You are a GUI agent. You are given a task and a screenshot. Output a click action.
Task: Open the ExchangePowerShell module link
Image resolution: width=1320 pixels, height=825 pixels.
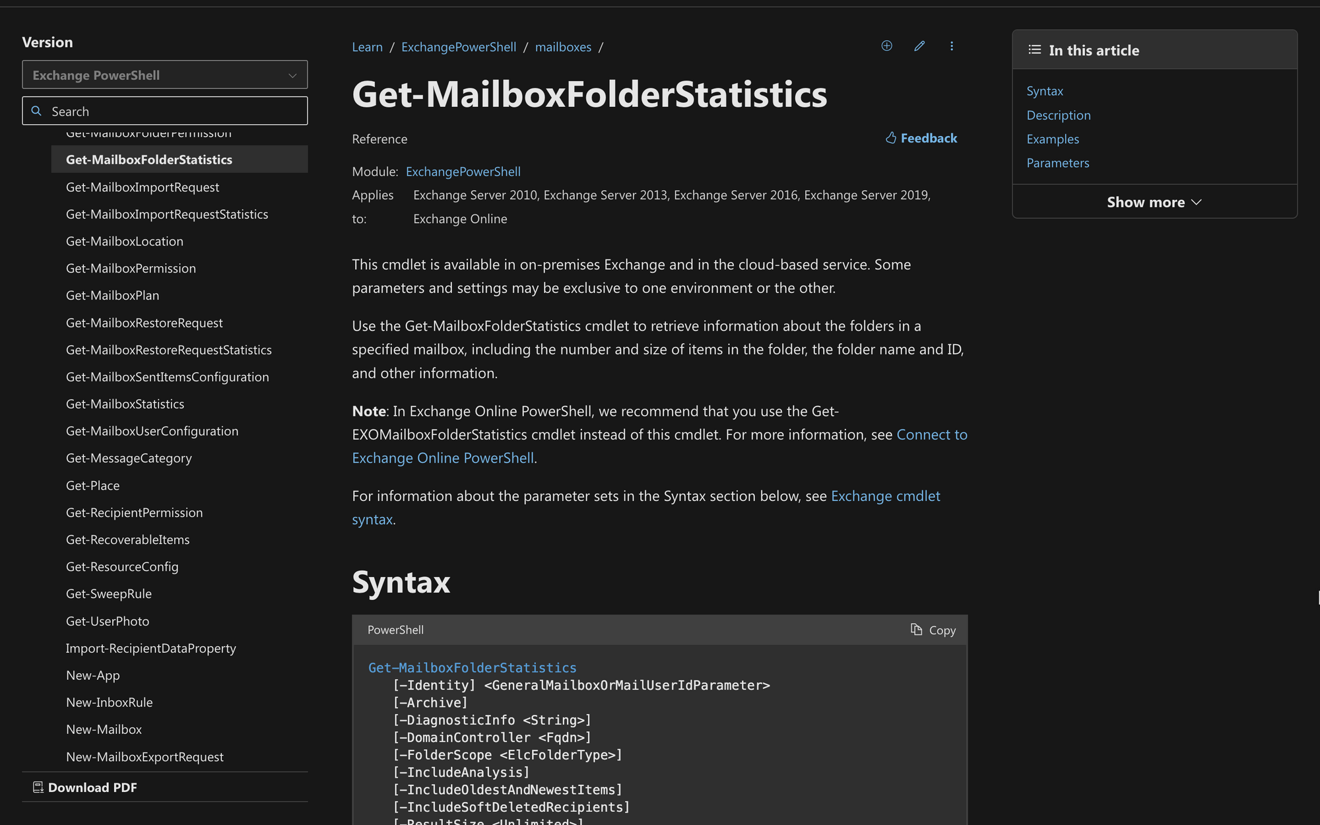pos(463,171)
